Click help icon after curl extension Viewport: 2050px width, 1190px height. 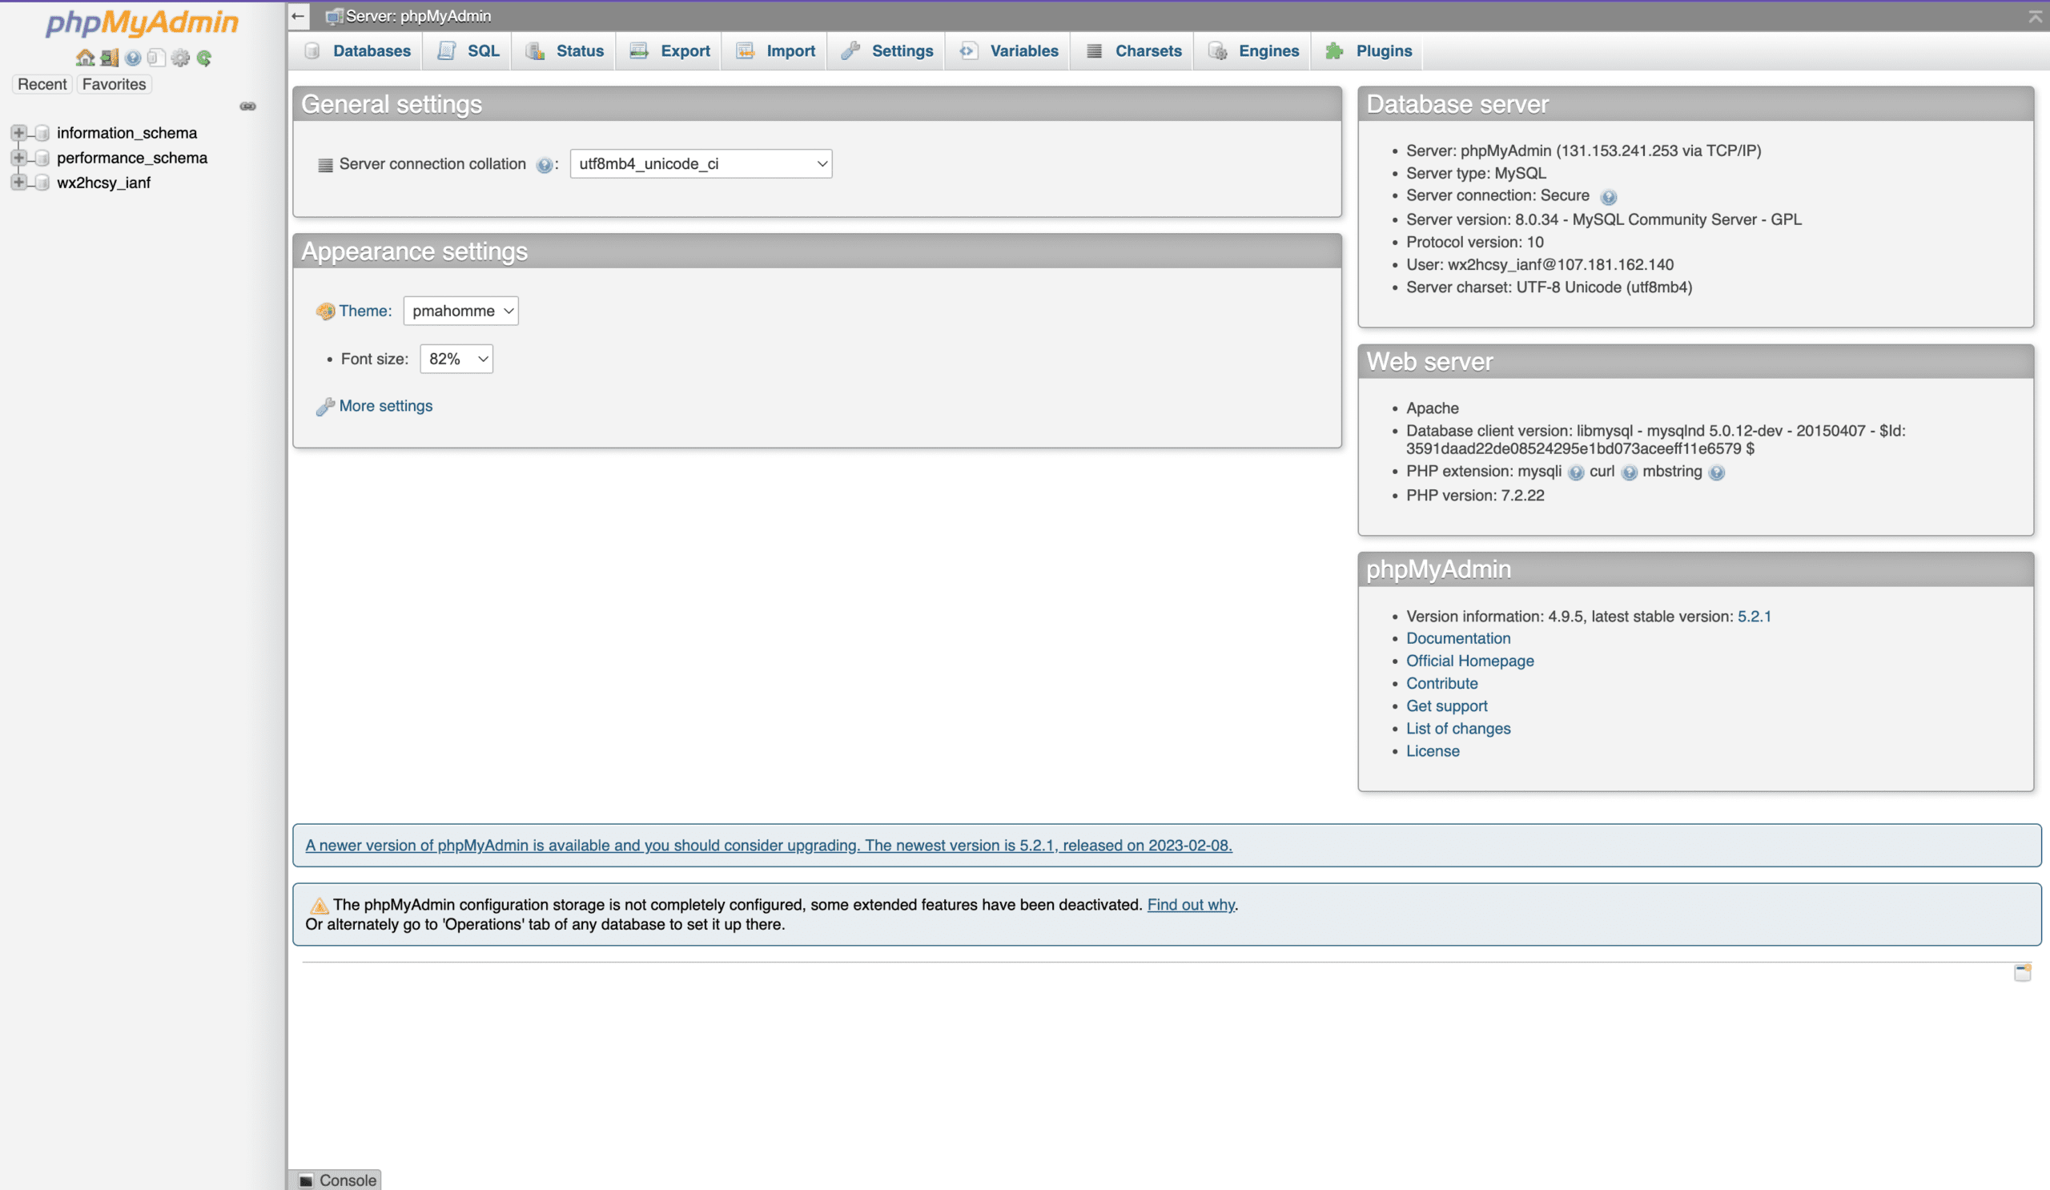[x=1629, y=472]
